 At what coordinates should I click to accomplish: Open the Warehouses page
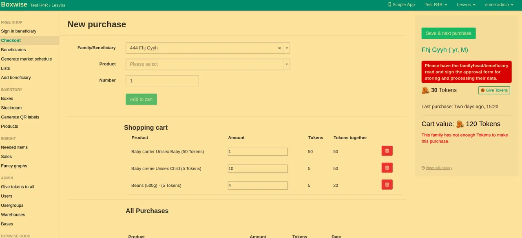click(13, 215)
